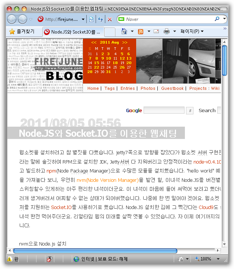Select calendar date 26
234x269 pixels.
122,67
